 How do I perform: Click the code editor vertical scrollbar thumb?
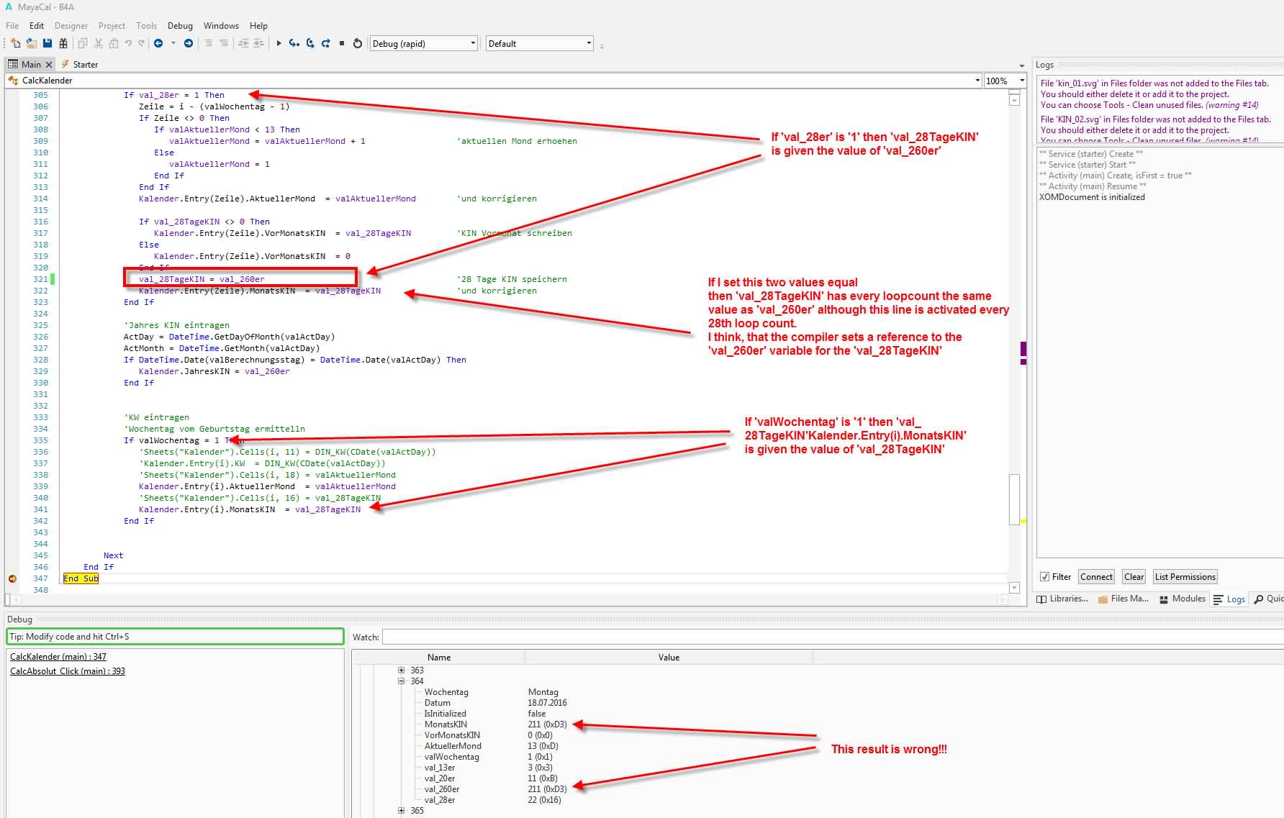point(1014,499)
